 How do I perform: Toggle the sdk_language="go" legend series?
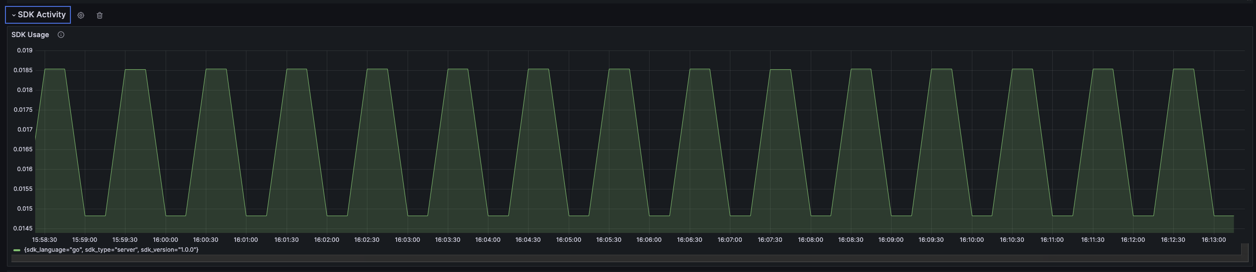tap(111, 250)
